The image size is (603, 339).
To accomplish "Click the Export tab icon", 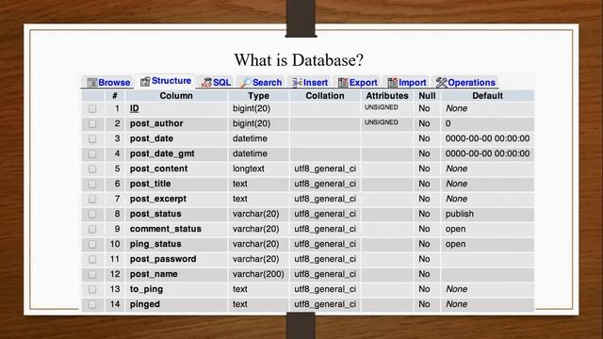I will (343, 83).
